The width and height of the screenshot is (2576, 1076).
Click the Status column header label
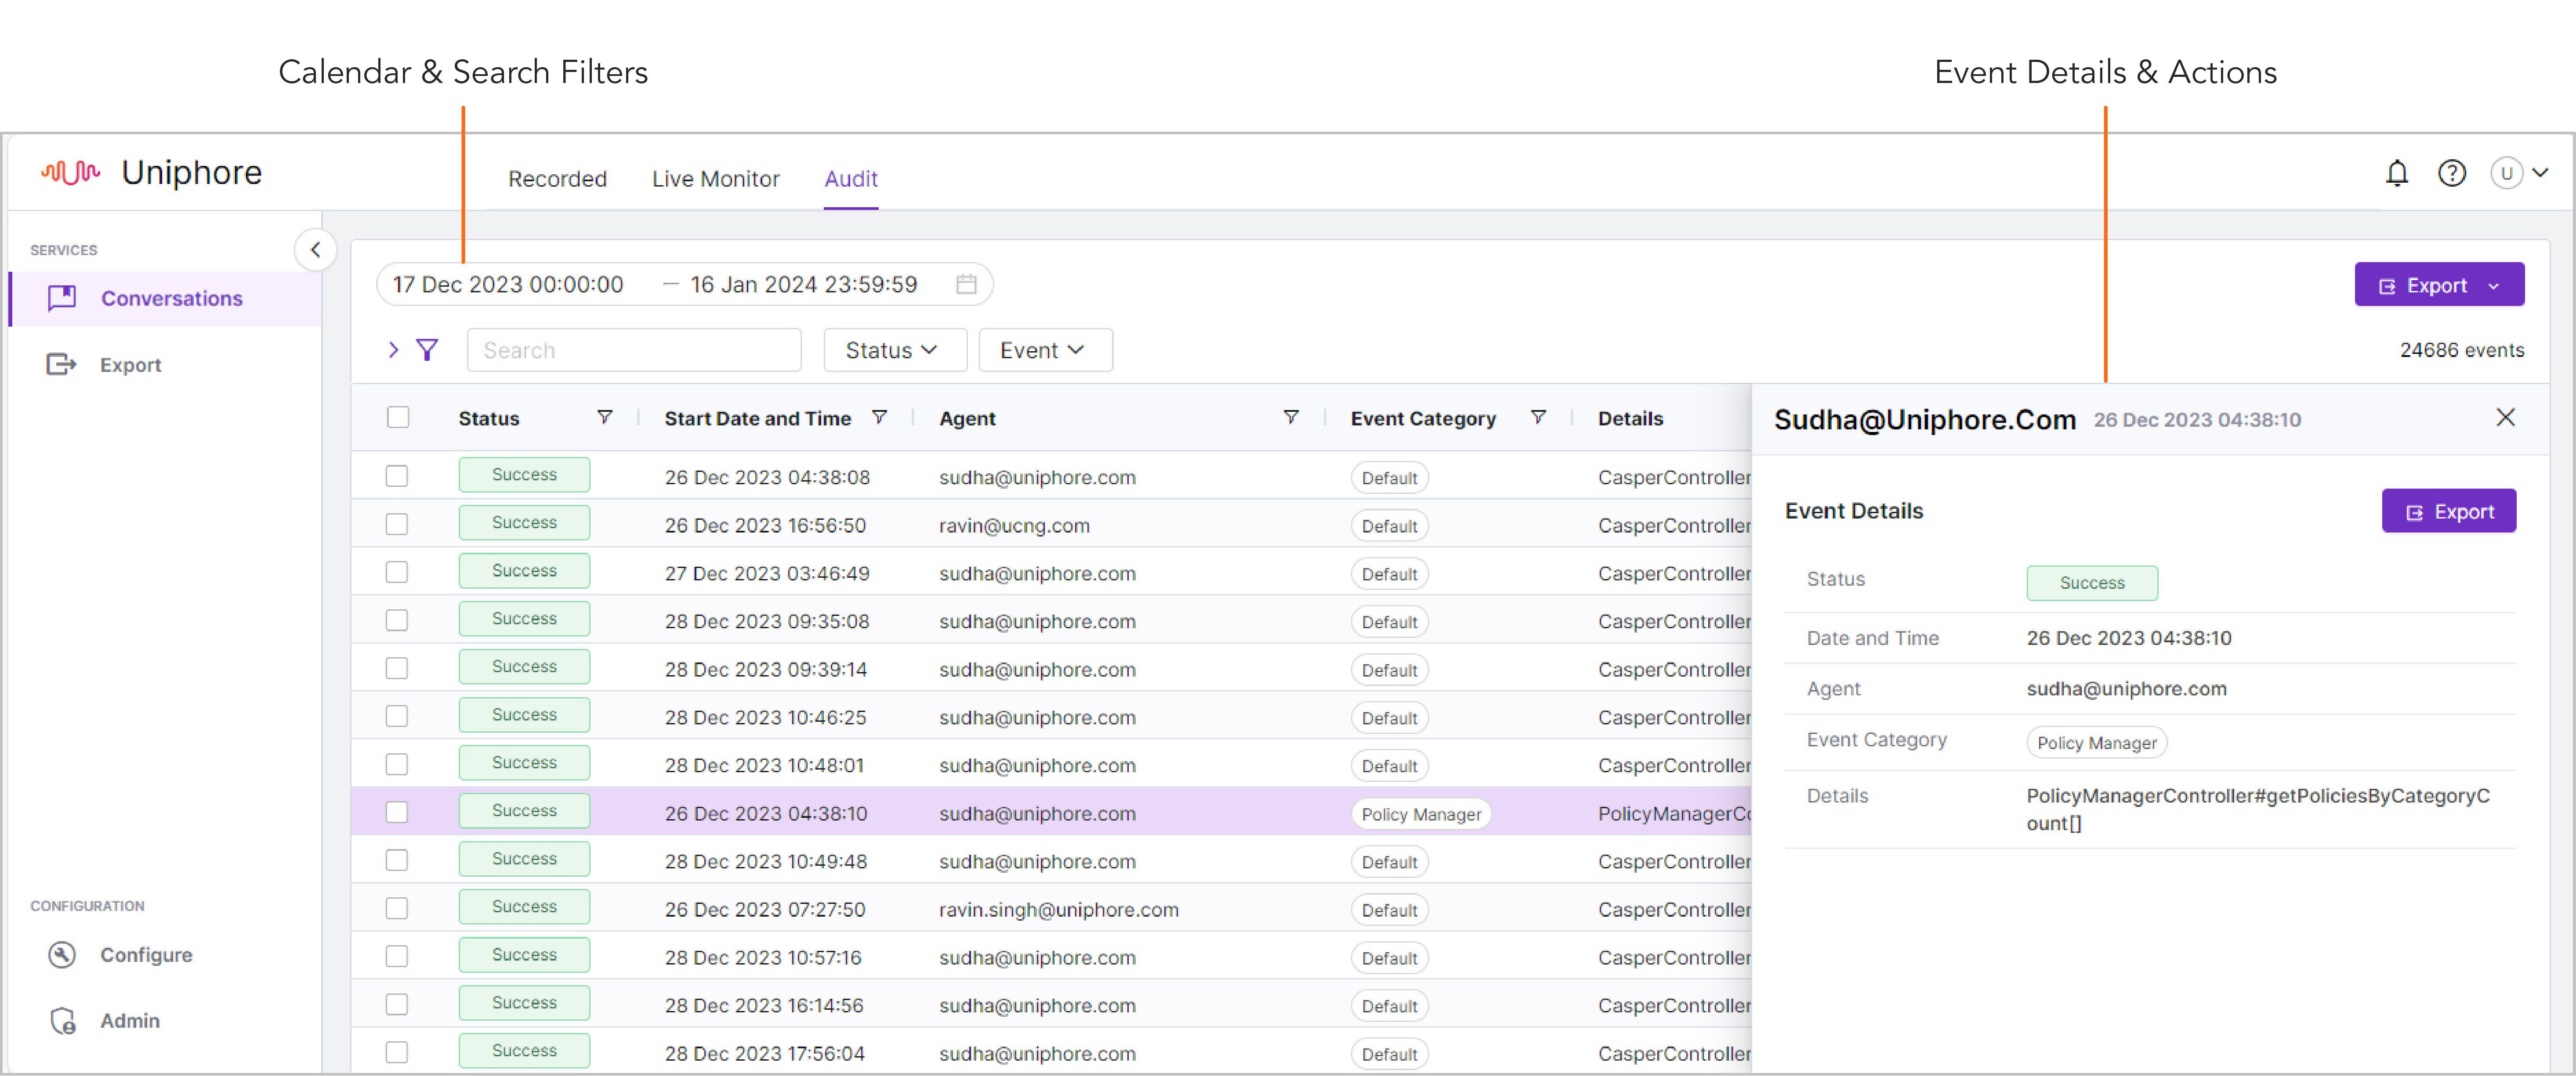489,419
